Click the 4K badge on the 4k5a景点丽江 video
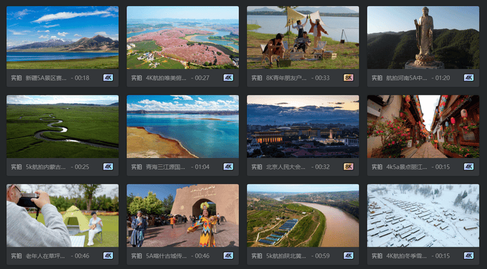Screen dimensions: 487x269 point(469,167)
